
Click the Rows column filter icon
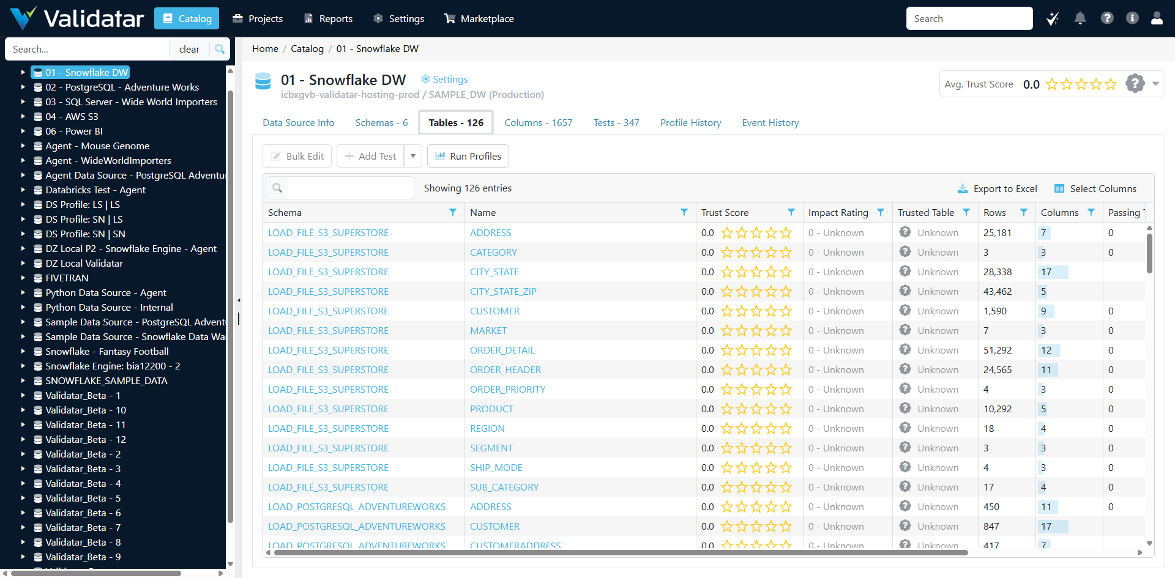coord(1024,212)
